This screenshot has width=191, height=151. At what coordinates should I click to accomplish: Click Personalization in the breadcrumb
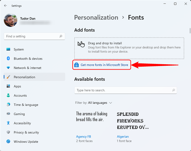(x=96, y=17)
